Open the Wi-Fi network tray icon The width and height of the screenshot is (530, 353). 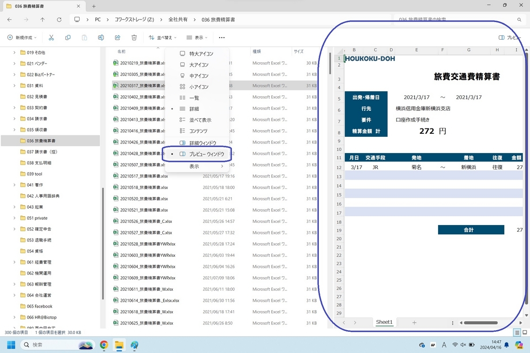pos(455,345)
